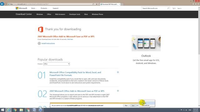Viewport: 200px width, 112px height.
Task: Open the Install Instructions link
Action: point(48,44)
